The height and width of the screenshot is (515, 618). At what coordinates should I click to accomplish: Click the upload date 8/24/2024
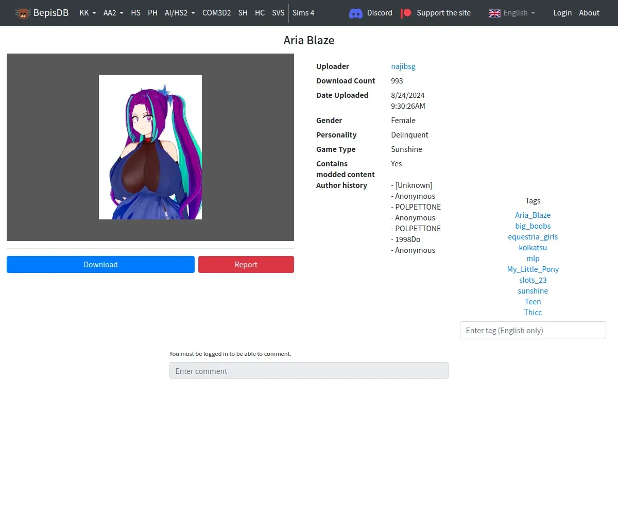pyautogui.click(x=408, y=95)
